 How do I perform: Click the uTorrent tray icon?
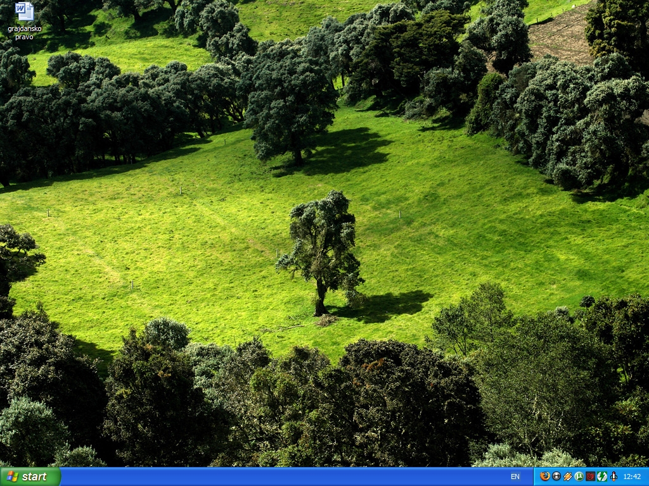pos(579,477)
